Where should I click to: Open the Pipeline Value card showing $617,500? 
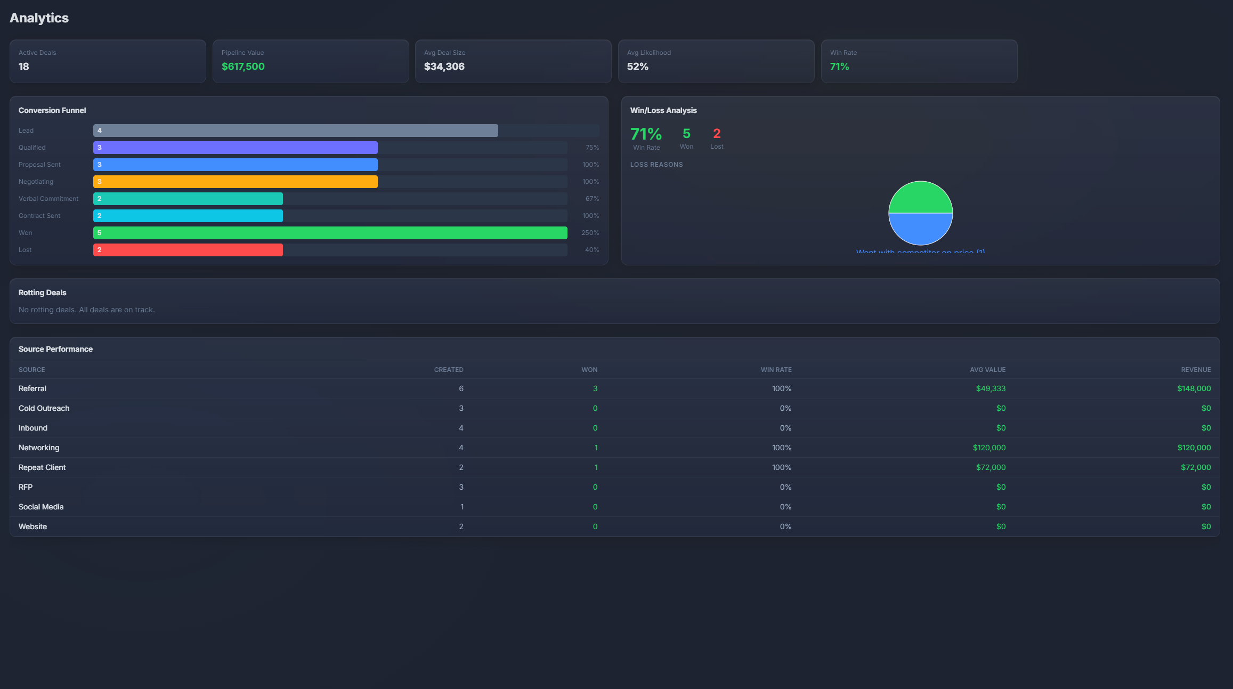pos(310,61)
